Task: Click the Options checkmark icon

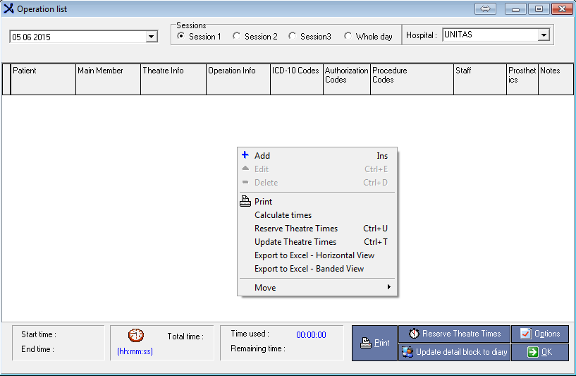Action: click(525, 334)
